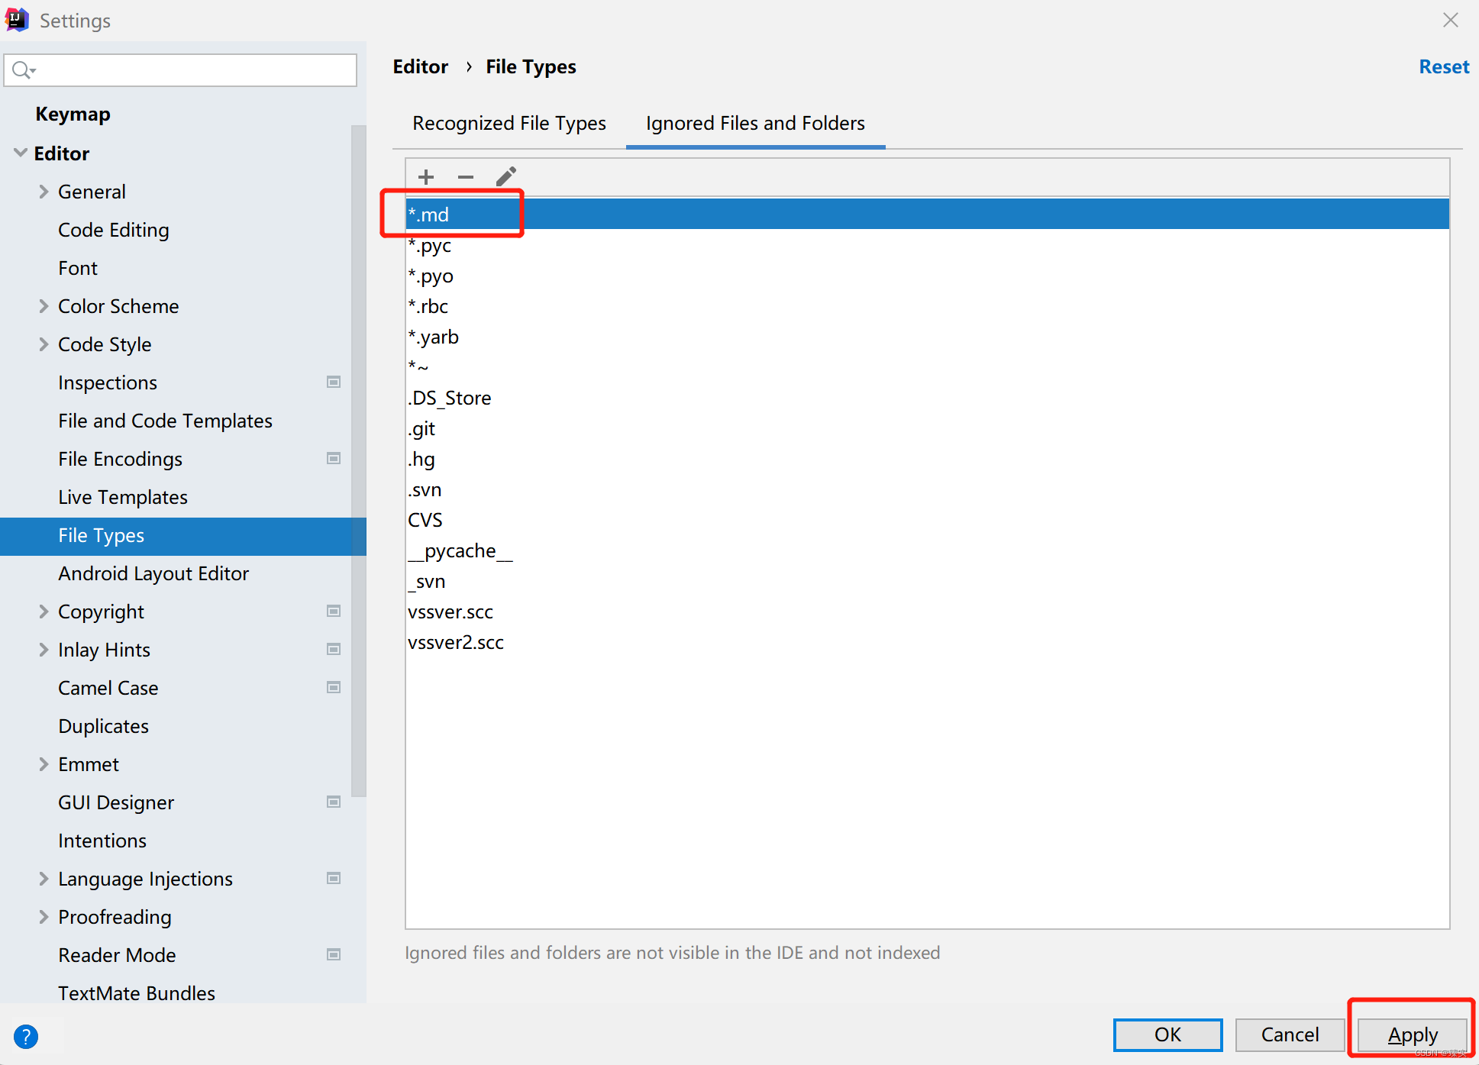The image size is (1479, 1065).
Task: Open Keymap settings
Action: [73, 114]
